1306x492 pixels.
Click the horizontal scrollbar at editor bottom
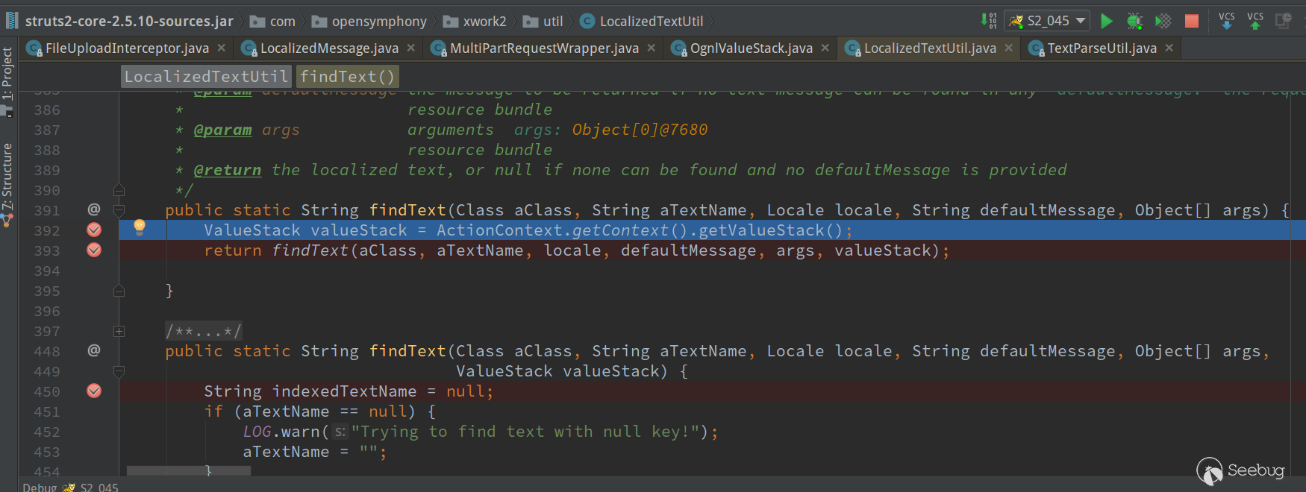[189, 470]
